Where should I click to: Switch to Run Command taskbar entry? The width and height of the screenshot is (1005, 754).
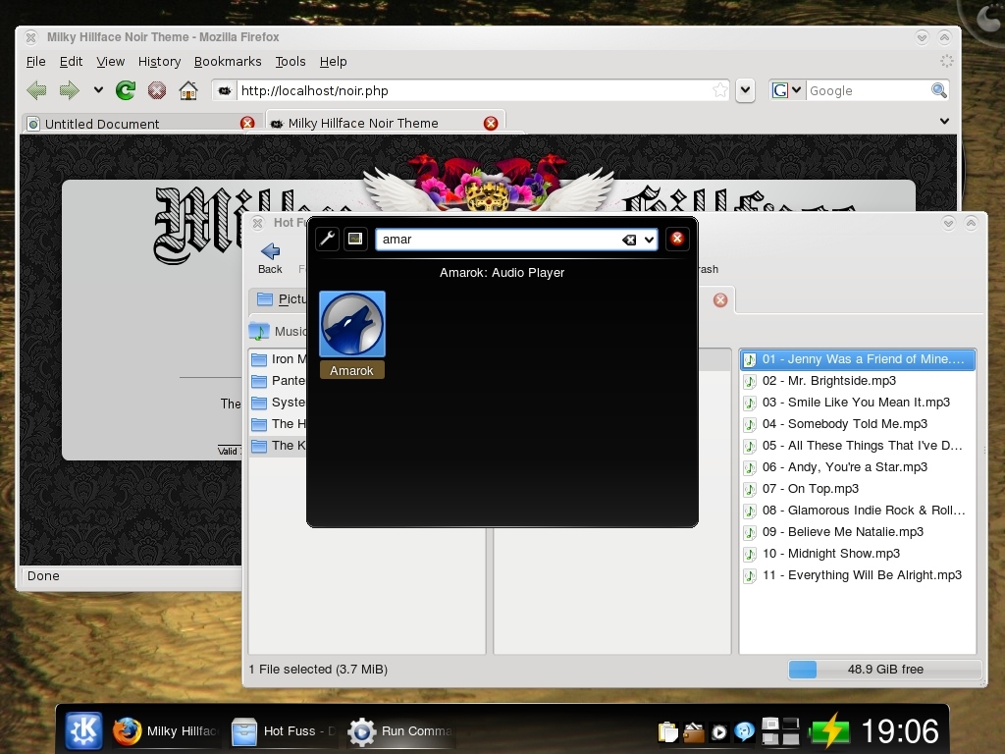pyautogui.click(x=401, y=730)
